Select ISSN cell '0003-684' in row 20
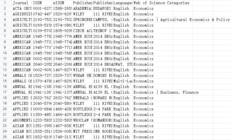Screen dimensions: 231x140 click(42, 109)
